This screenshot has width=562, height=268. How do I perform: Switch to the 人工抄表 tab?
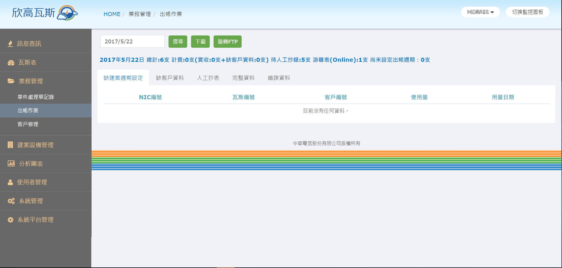point(208,78)
